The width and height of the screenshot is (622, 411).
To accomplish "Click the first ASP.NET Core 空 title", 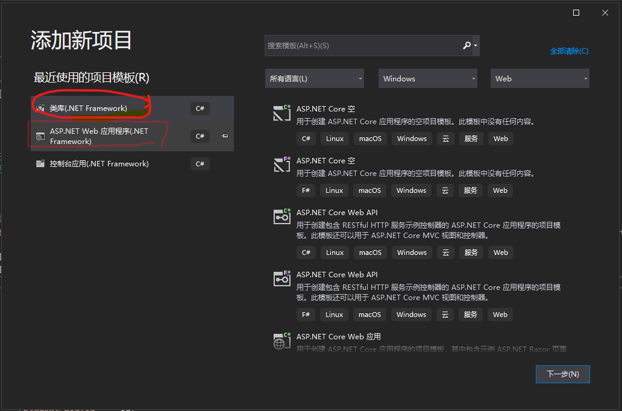I will click(325, 108).
